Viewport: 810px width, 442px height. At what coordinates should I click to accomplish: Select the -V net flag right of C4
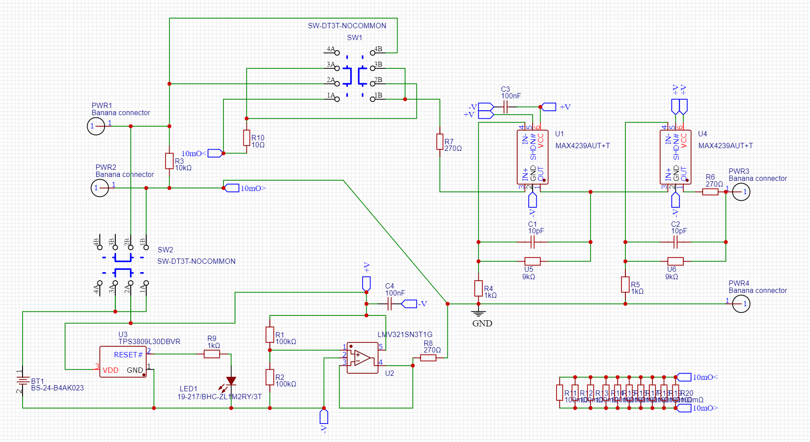tap(409, 304)
